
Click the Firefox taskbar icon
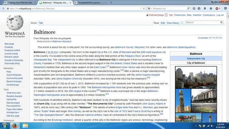(x=15, y=126)
